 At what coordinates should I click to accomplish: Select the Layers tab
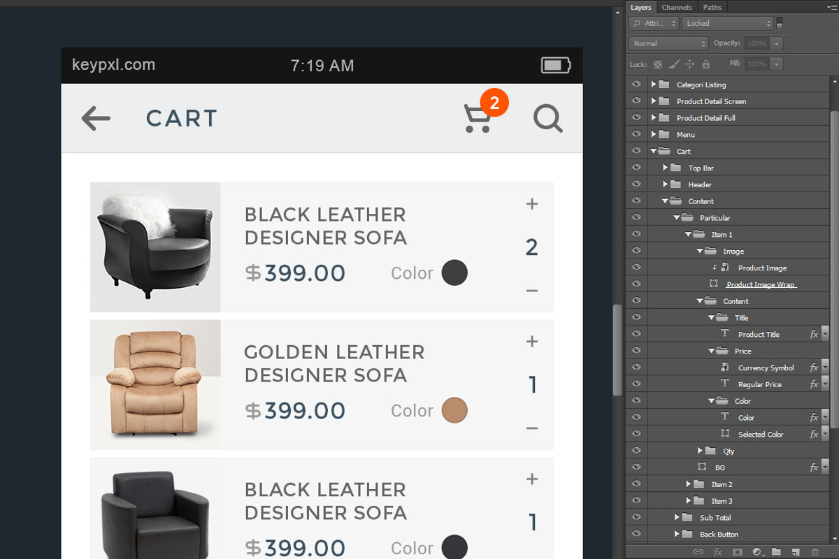click(640, 7)
